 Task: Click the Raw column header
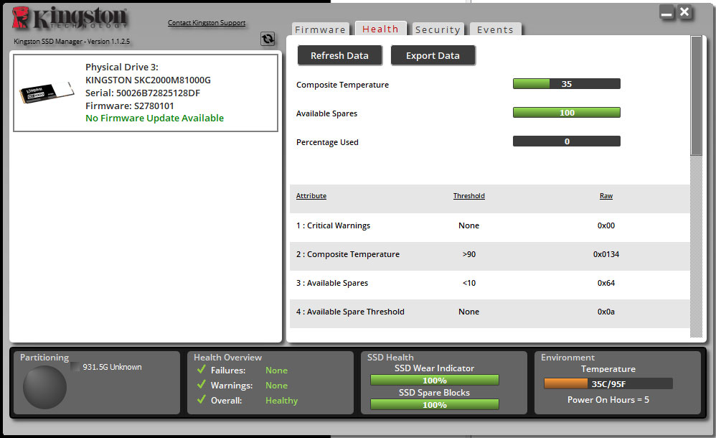(606, 196)
